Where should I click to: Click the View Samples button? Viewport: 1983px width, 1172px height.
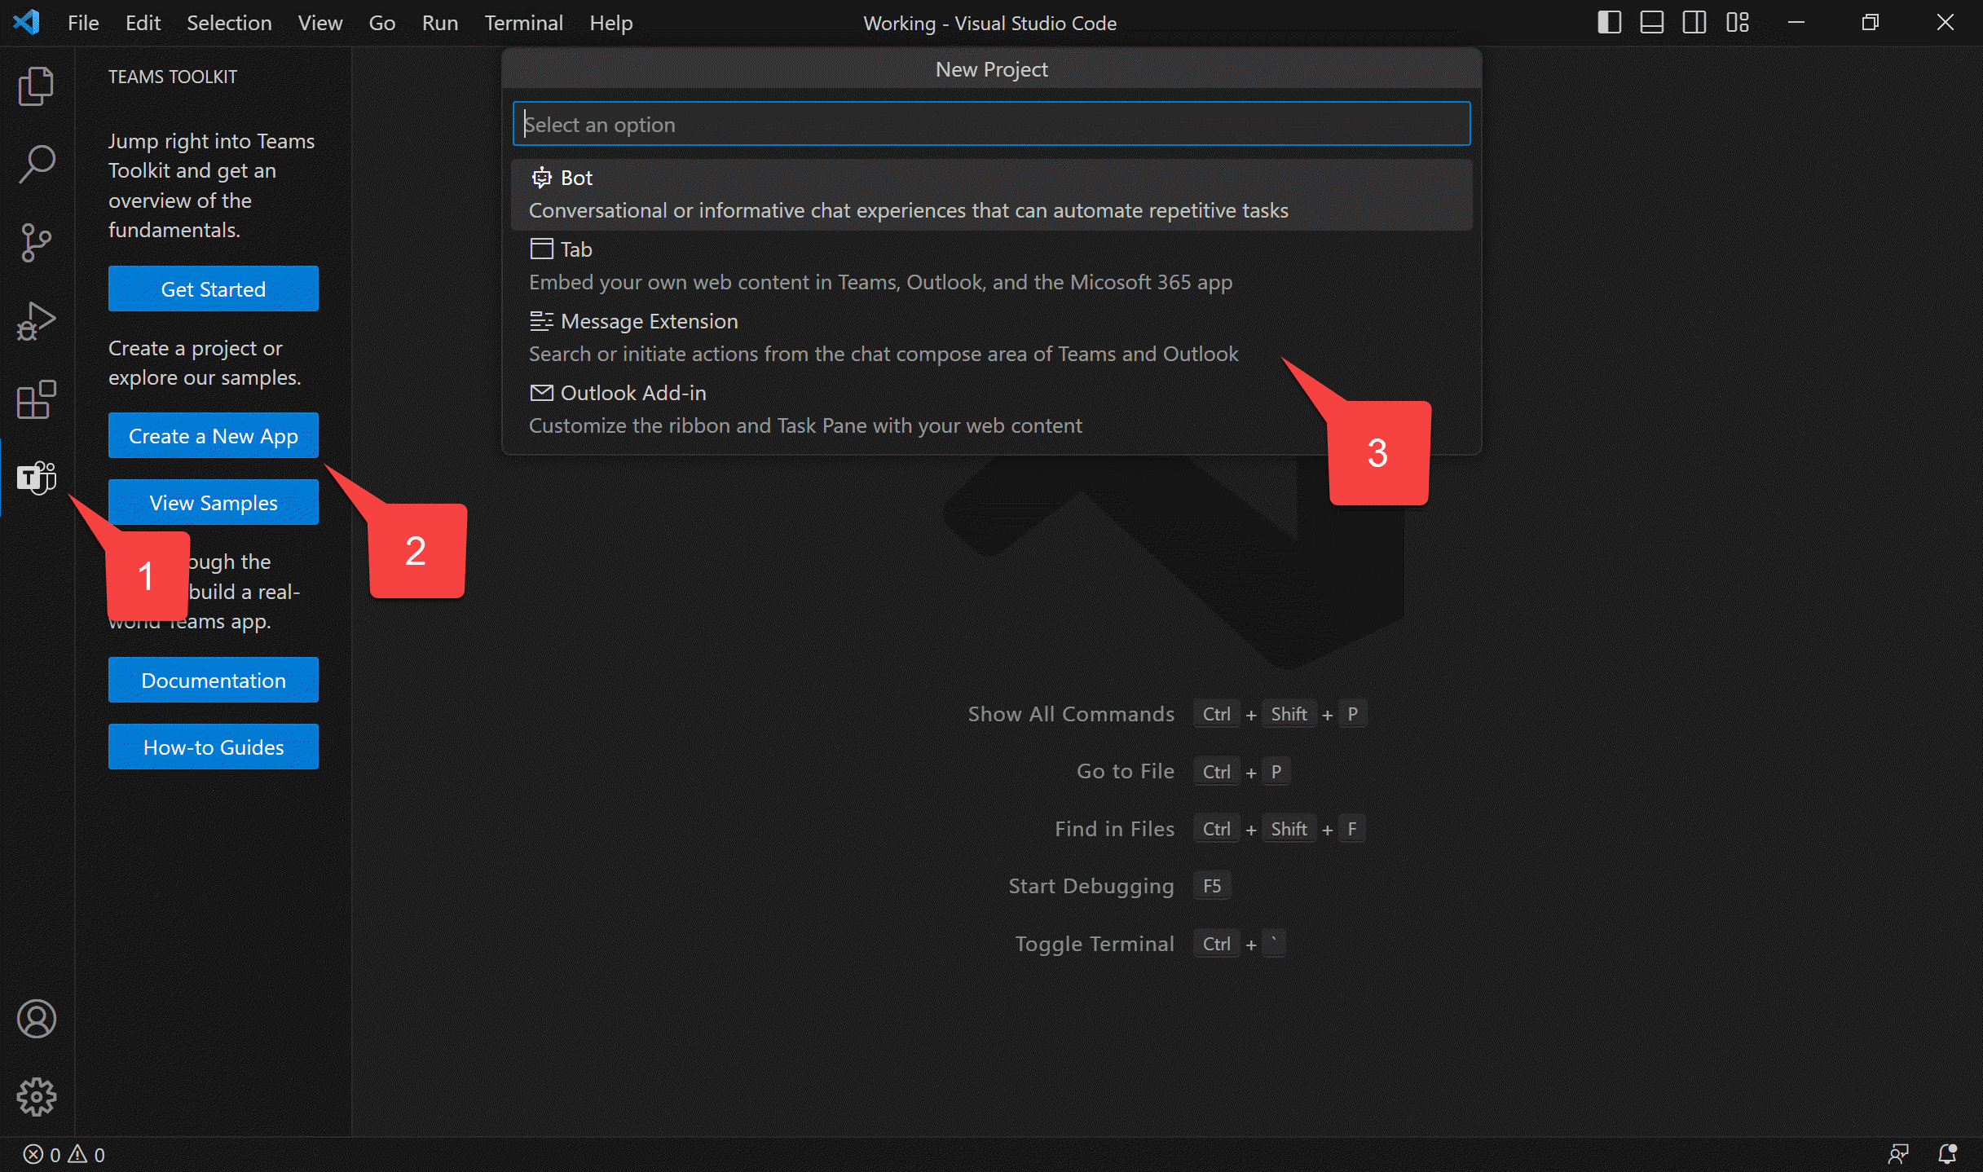(213, 503)
